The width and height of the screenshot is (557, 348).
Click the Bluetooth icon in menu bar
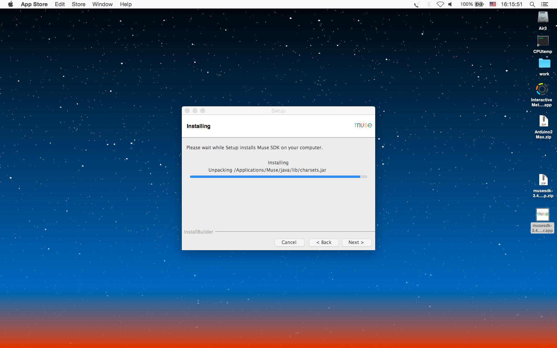tap(429, 4)
